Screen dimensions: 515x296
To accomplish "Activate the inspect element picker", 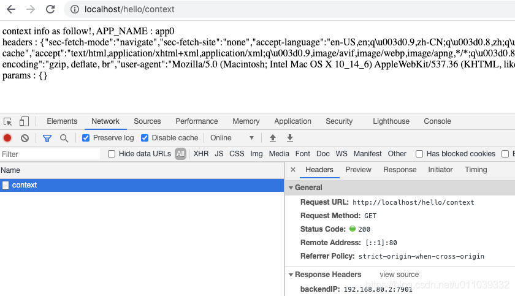I will [7, 121].
